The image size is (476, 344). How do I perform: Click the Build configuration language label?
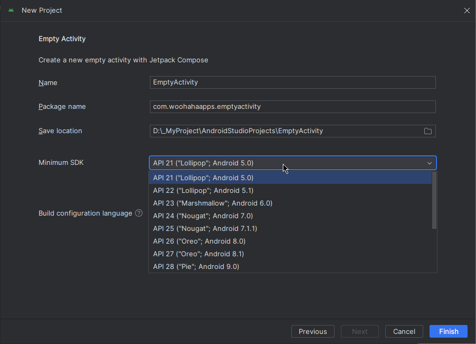[x=85, y=213]
